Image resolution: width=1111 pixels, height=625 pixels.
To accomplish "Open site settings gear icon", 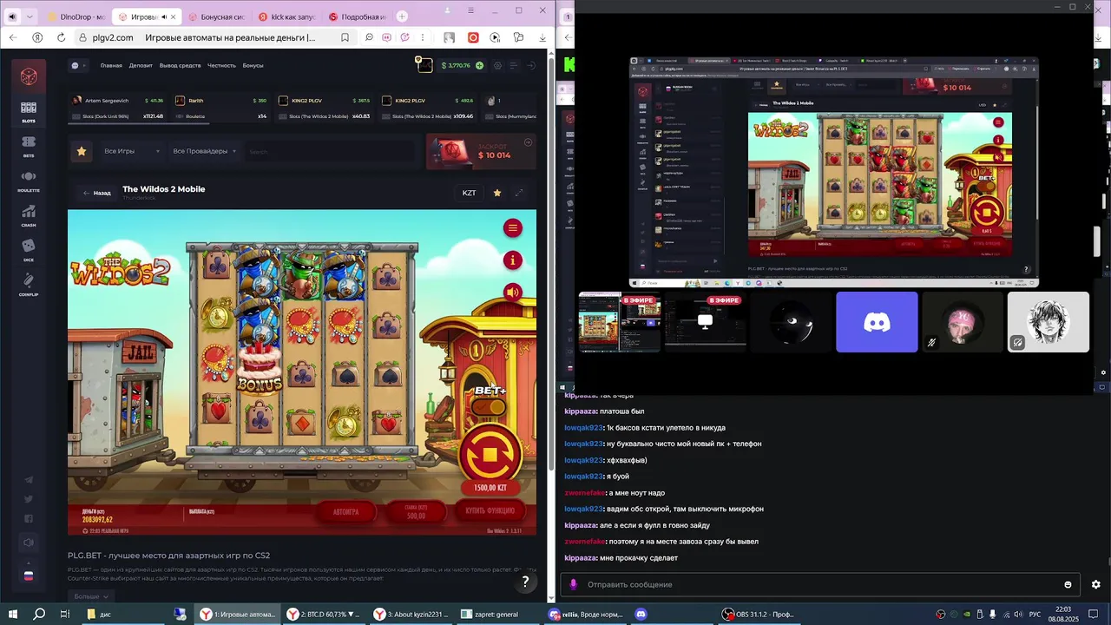I will coord(498,65).
